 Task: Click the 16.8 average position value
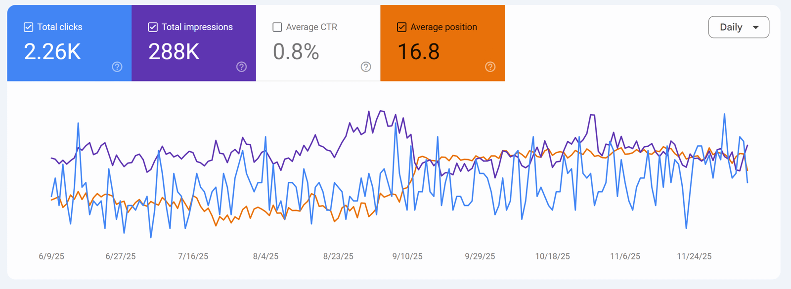pos(419,52)
